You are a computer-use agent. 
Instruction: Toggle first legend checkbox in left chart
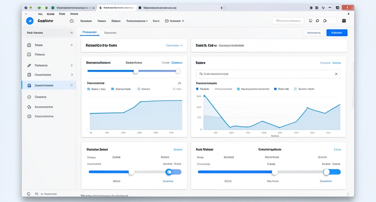tap(89, 89)
